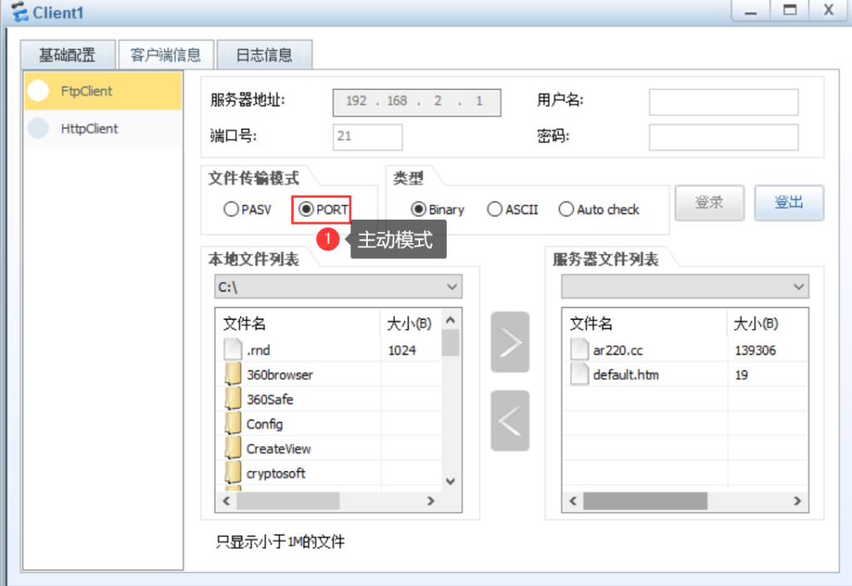
Task: Open the local C:\ drive dropdown
Action: [338, 286]
